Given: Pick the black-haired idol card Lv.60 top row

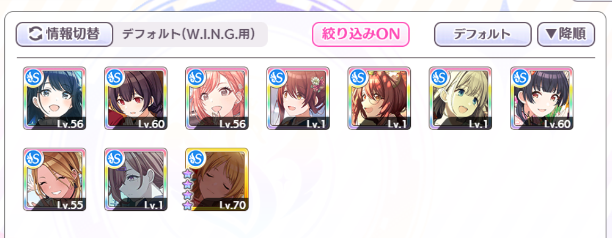Looking at the screenshot, I should point(542,98).
